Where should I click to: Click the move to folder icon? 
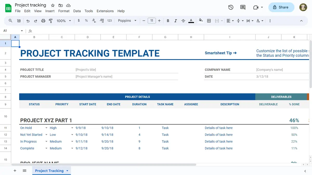click(x=61, y=5)
